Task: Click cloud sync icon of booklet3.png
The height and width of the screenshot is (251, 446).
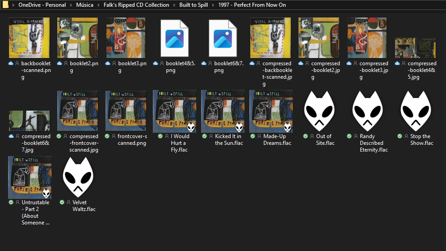Action: pyautogui.click(x=108, y=63)
